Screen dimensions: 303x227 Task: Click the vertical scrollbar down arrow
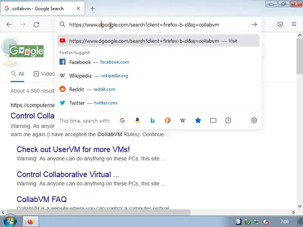click(x=300, y=206)
